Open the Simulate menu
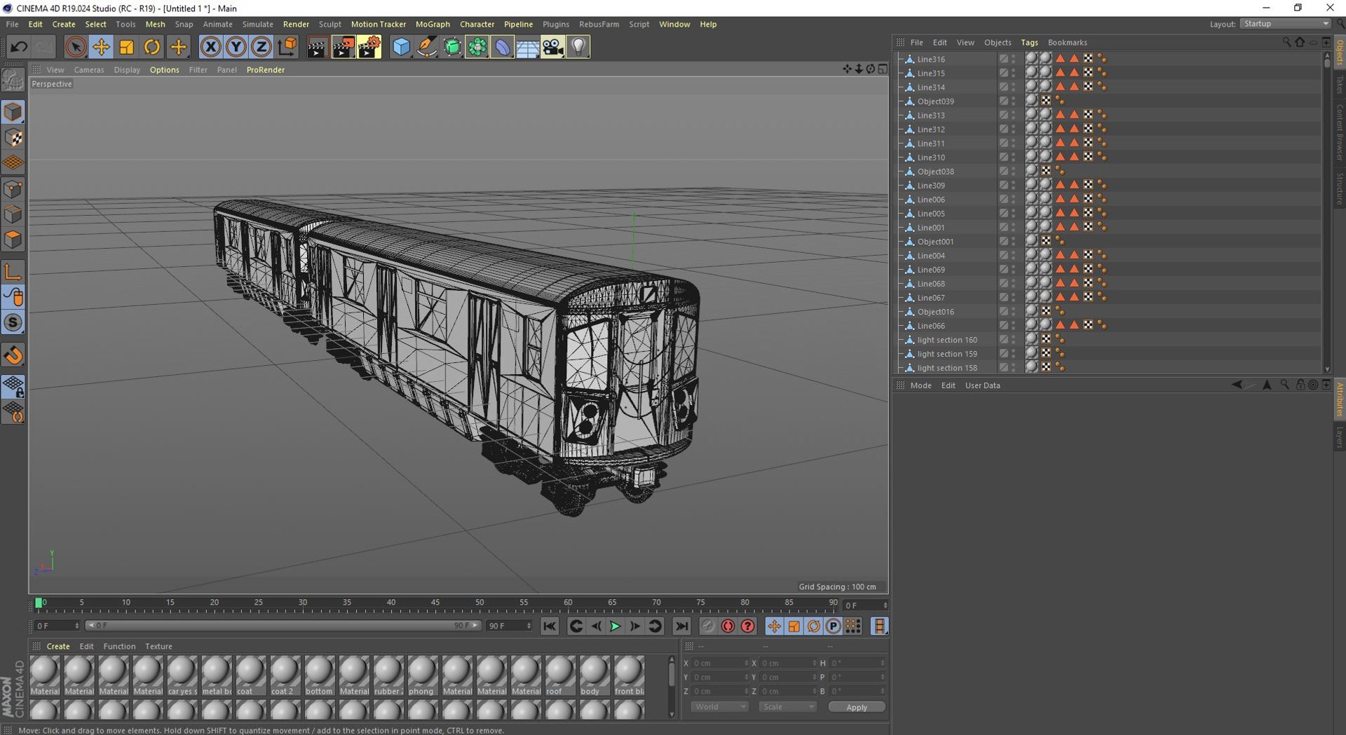The image size is (1346, 735). (257, 24)
